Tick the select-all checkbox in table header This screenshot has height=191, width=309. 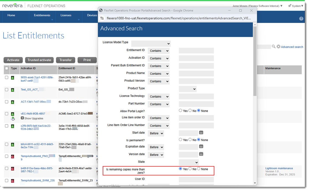click(7, 68)
